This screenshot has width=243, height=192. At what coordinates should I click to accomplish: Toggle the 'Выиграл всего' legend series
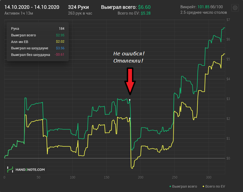tap(183, 186)
